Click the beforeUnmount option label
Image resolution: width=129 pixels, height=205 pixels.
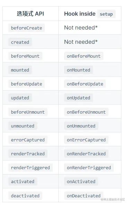(28, 112)
